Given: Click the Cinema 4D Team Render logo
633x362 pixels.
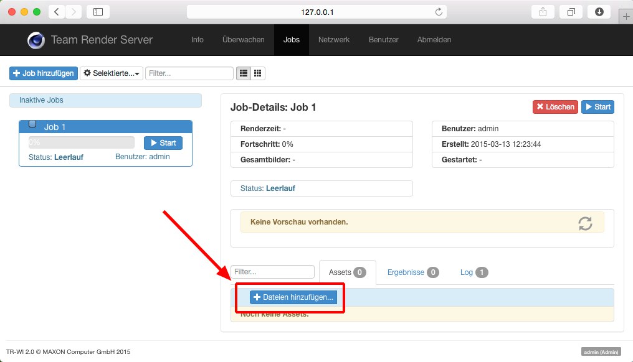Looking at the screenshot, I should pyautogui.click(x=36, y=40).
